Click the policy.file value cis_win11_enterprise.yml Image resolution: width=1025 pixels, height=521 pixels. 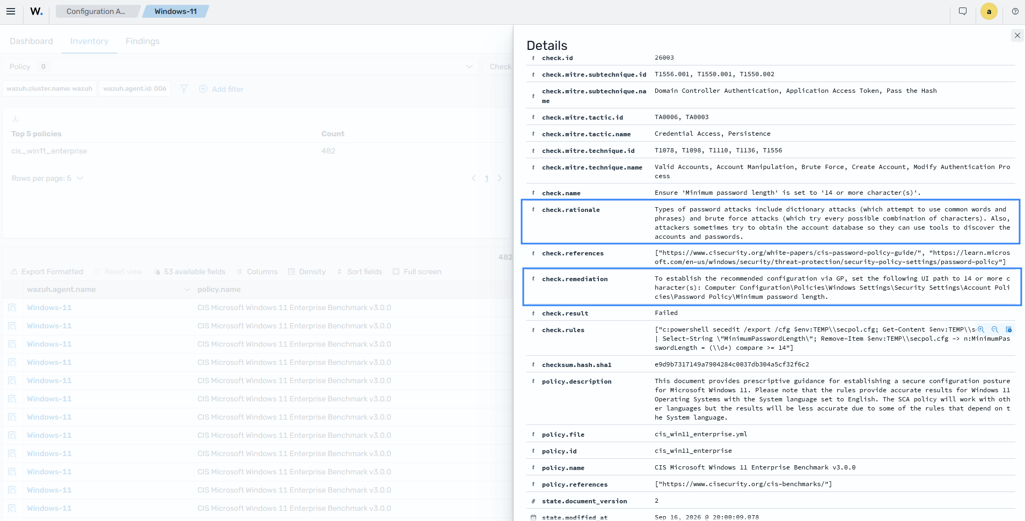pyautogui.click(x=701, y=434)
